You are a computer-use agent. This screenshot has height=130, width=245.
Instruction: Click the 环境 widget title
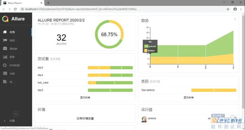(42, 110)
